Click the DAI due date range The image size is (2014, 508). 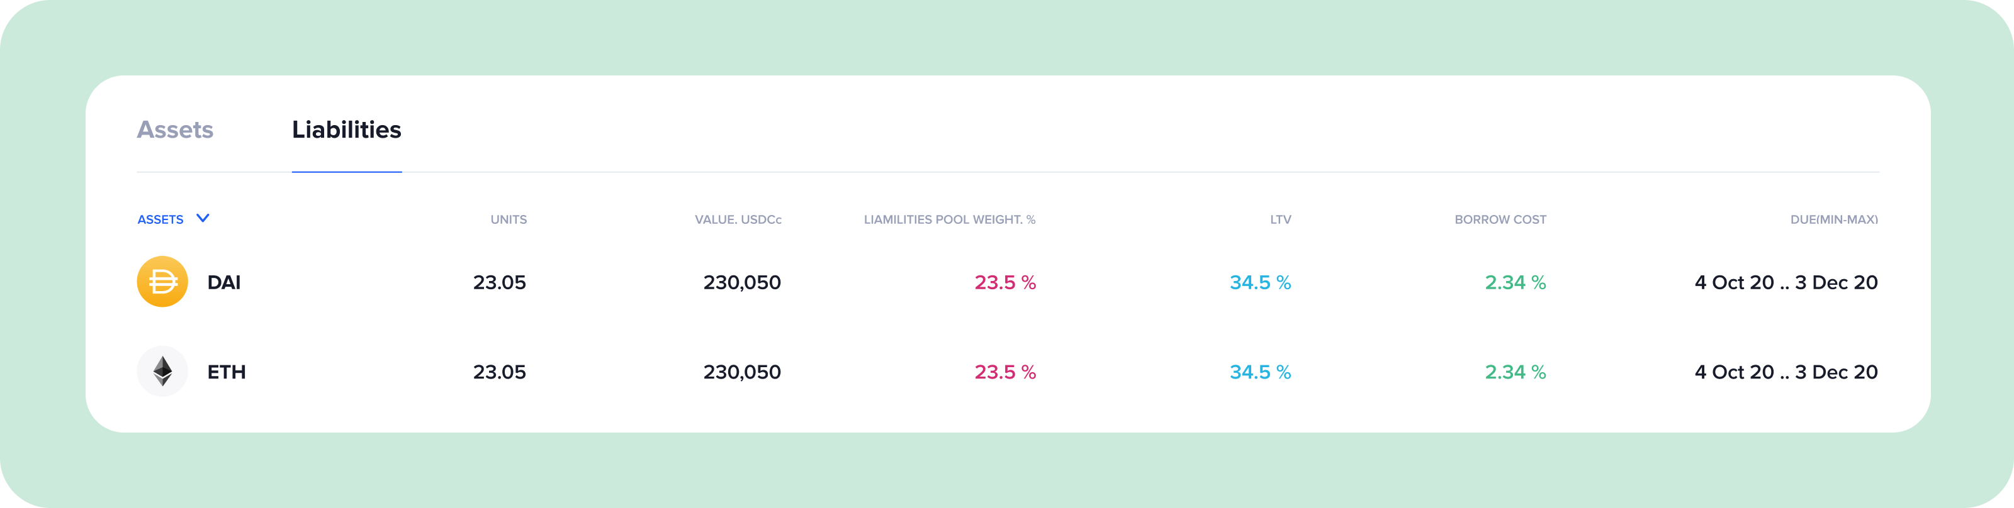[x=1787, y=282]
